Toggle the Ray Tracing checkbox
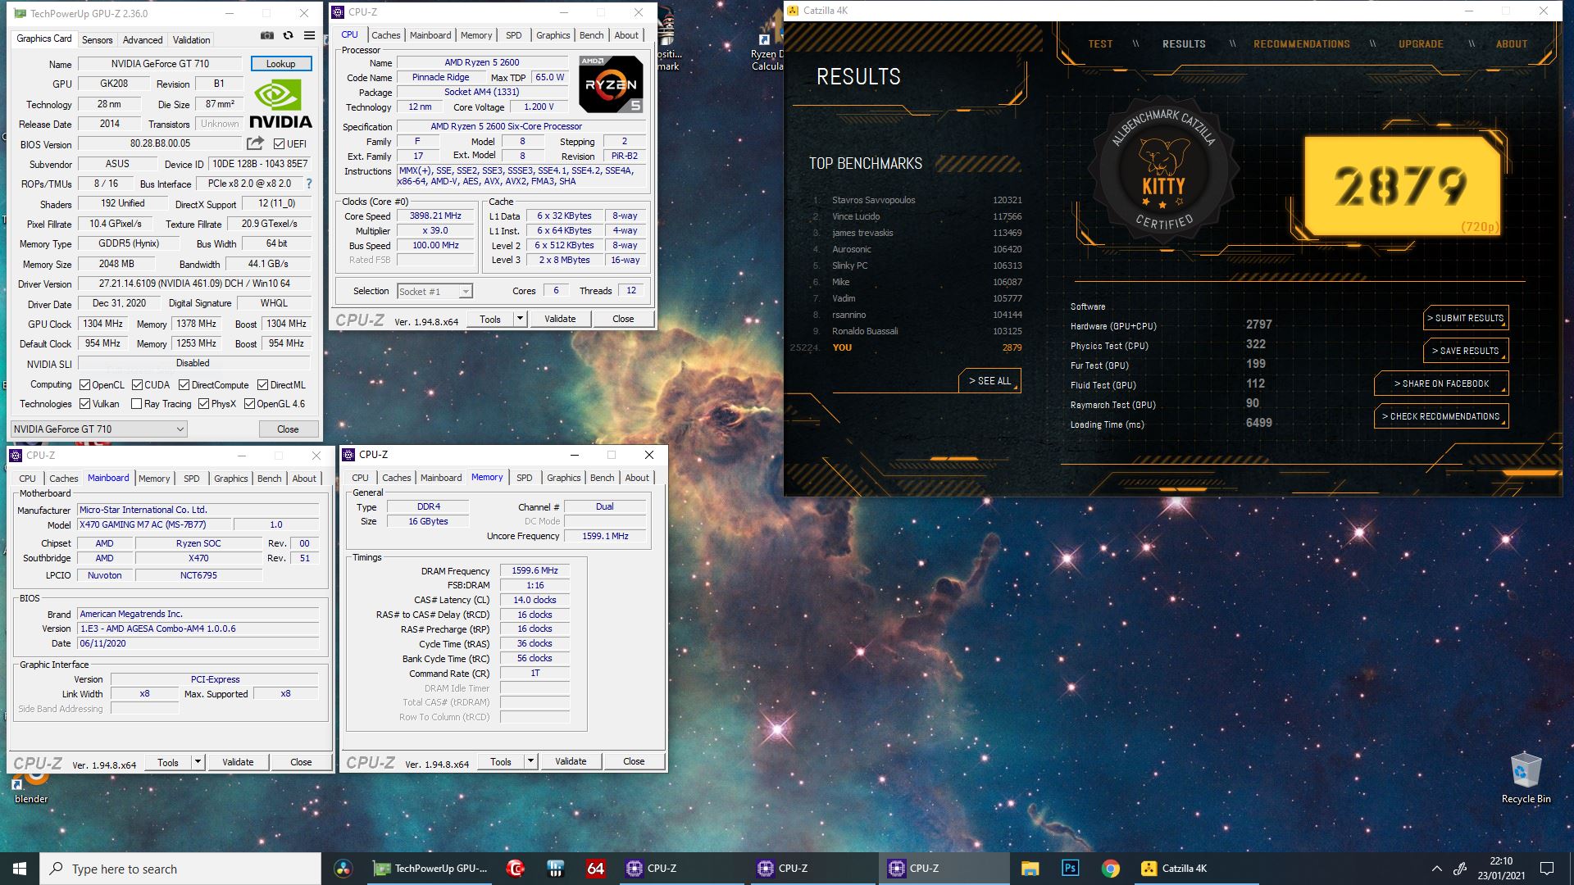Screen dimensions: 1574x885 pos(136,404)
